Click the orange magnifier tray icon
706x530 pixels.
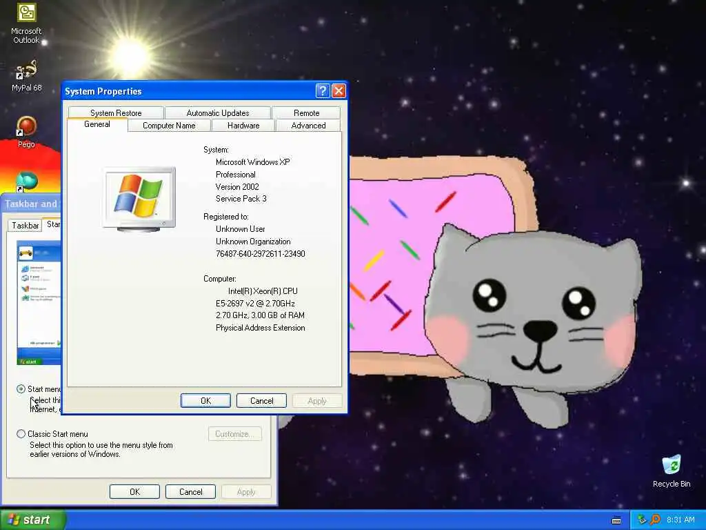pos(655,520)
